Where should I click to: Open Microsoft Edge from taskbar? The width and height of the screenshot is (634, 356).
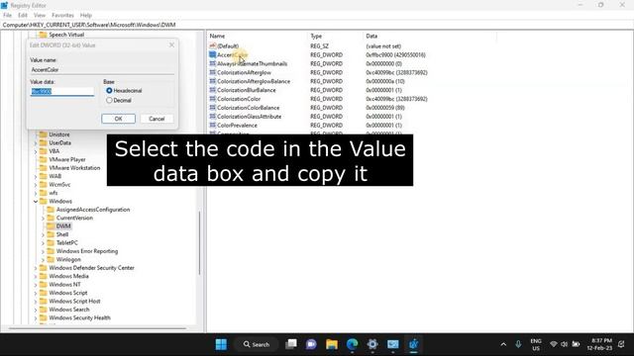click(x=353, y=344)
